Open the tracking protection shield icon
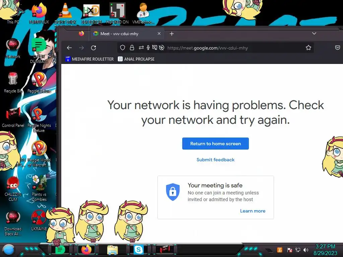 coord(123,48)
